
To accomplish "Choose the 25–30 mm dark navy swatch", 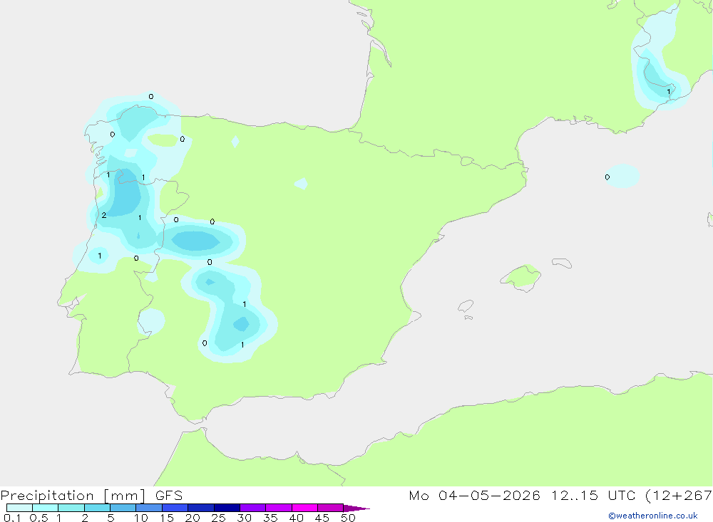I will (x=227, y=508).
